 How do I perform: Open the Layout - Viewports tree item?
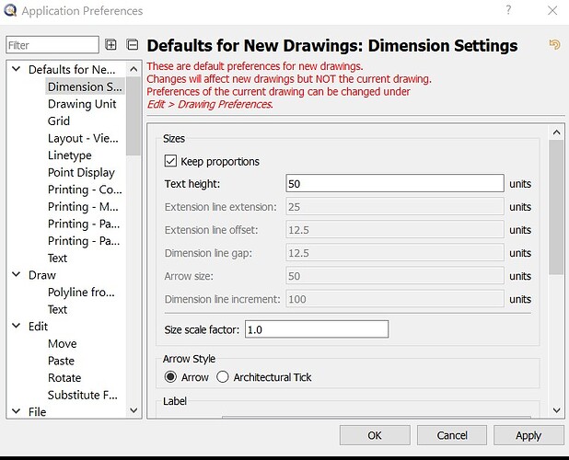click(83, 138)
